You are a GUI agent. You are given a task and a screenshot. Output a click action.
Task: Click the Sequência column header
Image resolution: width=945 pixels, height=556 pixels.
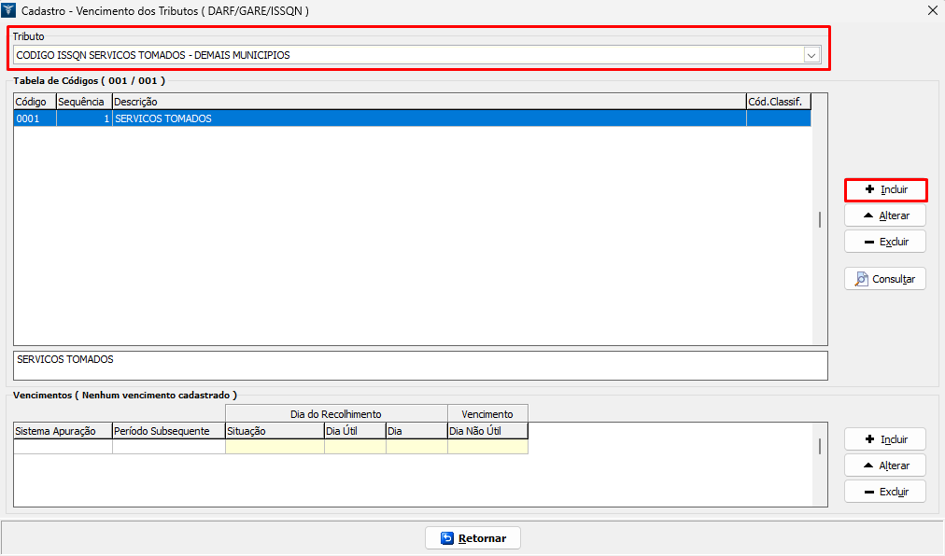coord(83,101)
